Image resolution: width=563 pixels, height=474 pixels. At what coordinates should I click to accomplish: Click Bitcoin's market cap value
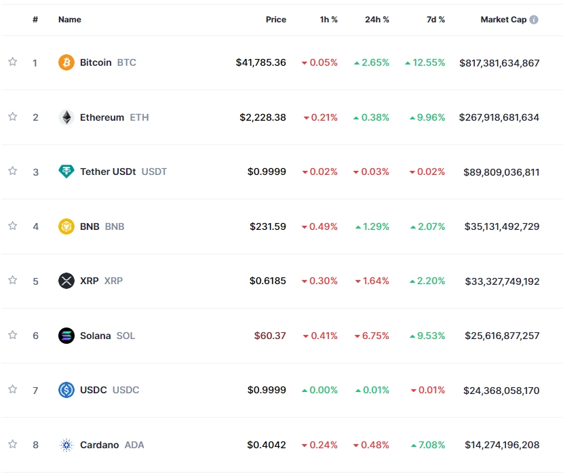[499, 62]
